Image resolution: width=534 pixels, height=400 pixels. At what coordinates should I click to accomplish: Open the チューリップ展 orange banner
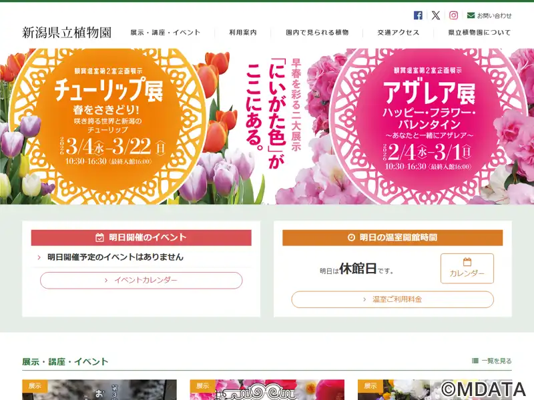point(107,126)
